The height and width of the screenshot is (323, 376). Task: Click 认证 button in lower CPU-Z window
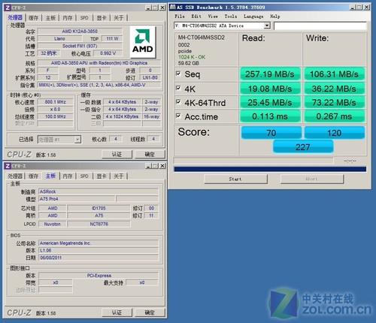point(117,312)
